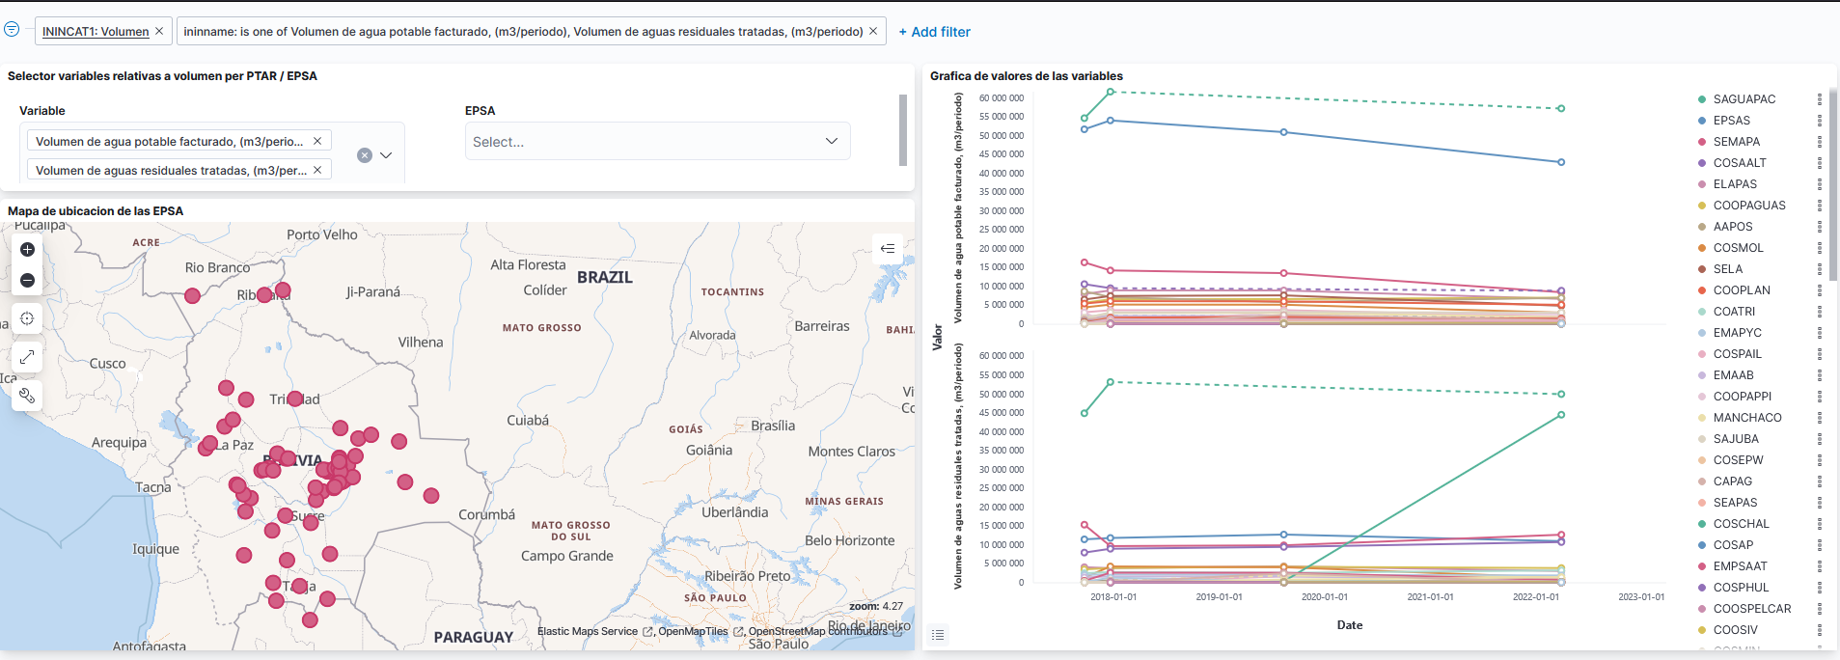Screen dimensions: 1840x660
Task: Click the Add filter link
Action: pos(934,32)
